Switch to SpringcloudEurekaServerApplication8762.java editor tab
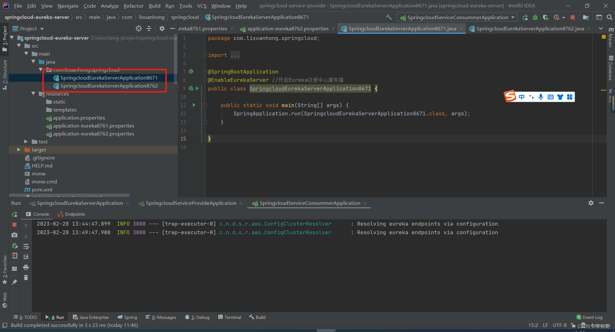The image size is (615, 332). tap(530, 29)
